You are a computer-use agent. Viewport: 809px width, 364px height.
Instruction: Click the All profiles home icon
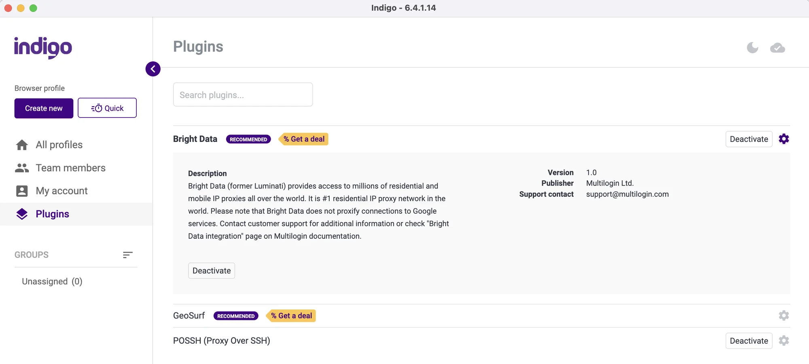tap(22, 145)
